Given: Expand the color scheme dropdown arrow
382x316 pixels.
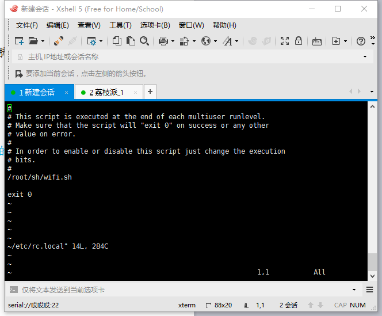Looking at the screenshot, I should [x=194, y=41].
